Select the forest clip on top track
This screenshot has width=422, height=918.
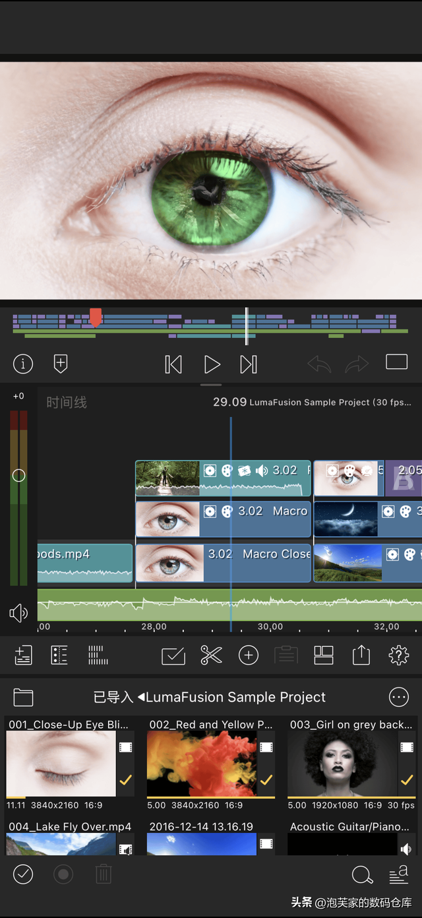coord(223,478)
